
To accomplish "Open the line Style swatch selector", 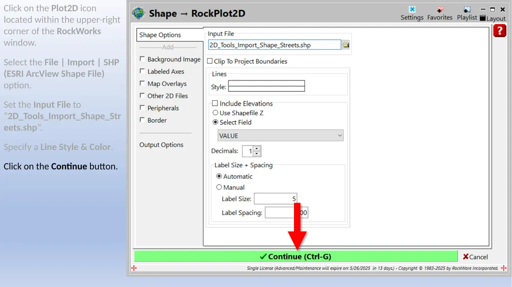I will point(266,86).
